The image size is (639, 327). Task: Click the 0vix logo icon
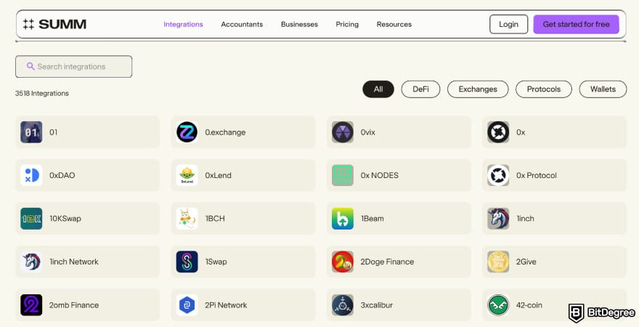343,132
